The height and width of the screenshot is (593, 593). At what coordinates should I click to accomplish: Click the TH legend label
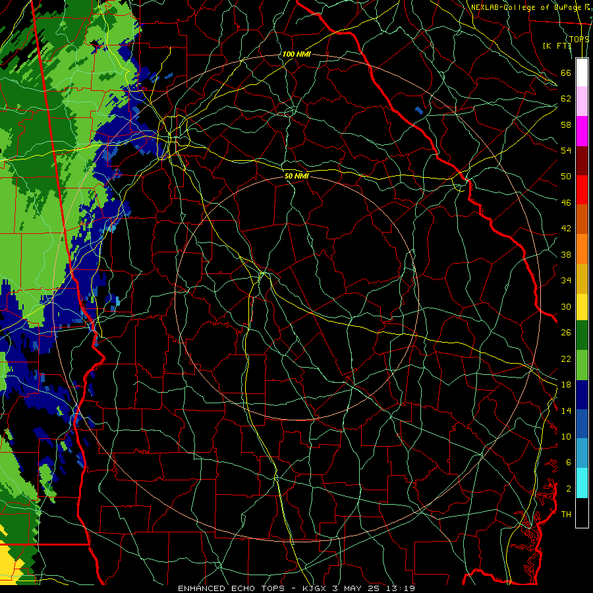click(x=566, y=515)
